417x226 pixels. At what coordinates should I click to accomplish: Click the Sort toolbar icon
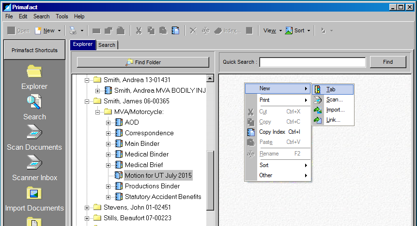pyautogui.click(x=289, y=30)
